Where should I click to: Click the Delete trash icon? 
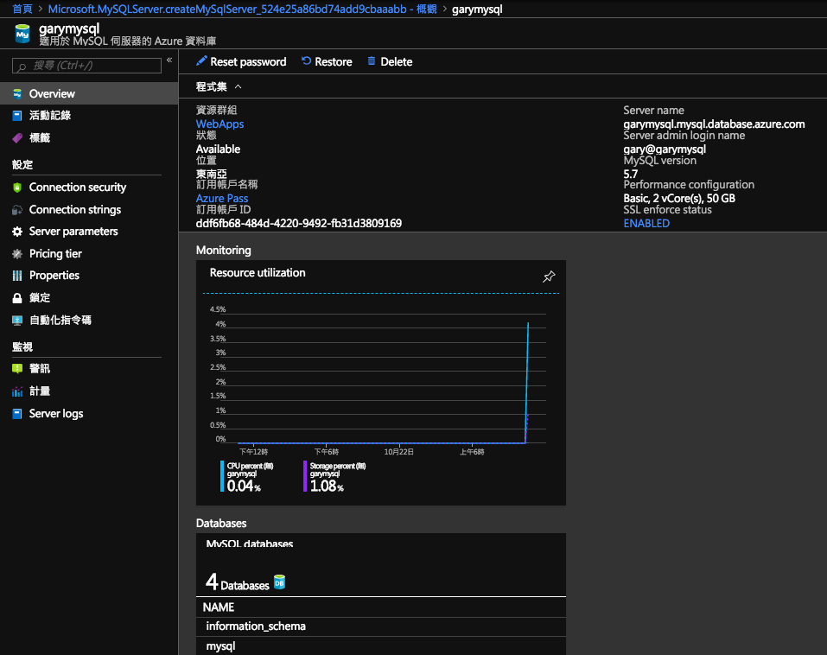372,61
